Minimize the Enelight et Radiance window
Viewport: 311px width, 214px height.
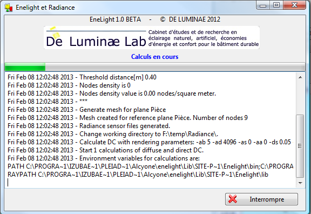click(263, 5)
